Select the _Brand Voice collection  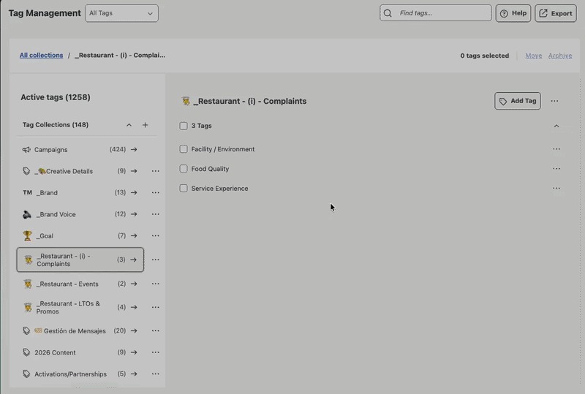point(56,214)
